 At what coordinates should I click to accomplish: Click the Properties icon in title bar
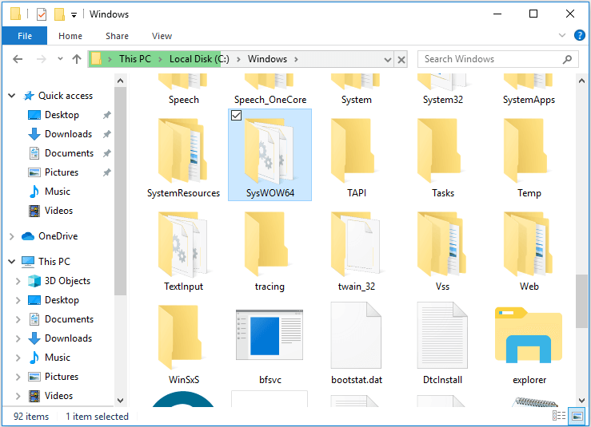click(x=41, y=14)
